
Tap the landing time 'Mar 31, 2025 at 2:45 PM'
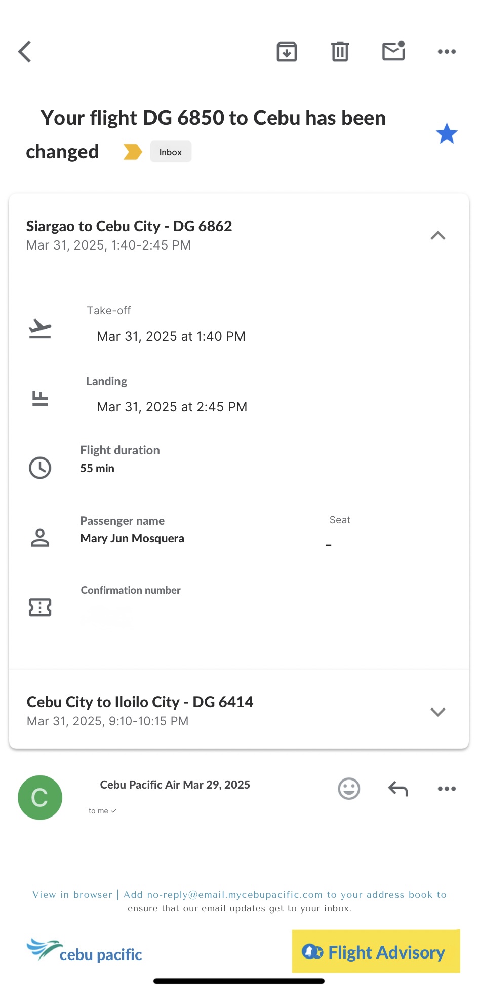coord(172,407)
